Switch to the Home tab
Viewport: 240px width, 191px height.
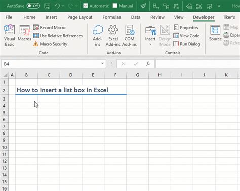coord(29,17)
